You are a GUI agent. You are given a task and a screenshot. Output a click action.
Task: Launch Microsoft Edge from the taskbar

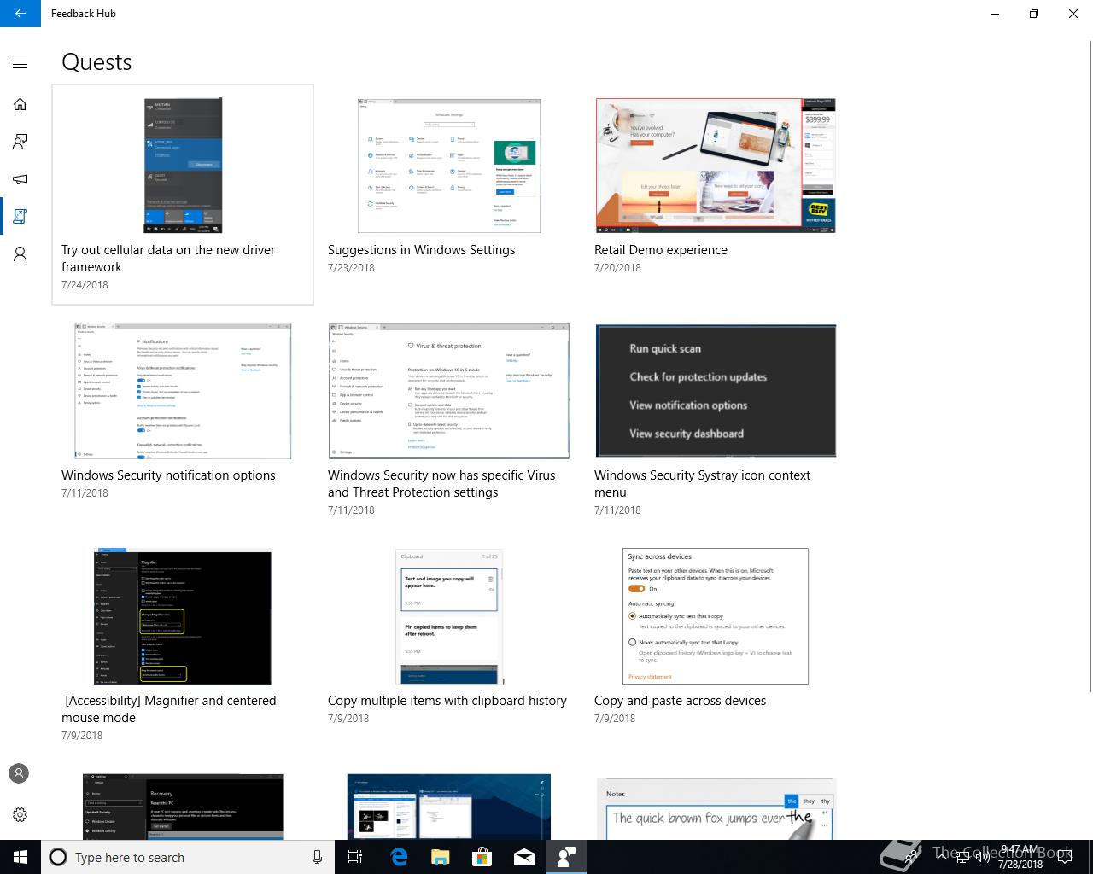398,857
